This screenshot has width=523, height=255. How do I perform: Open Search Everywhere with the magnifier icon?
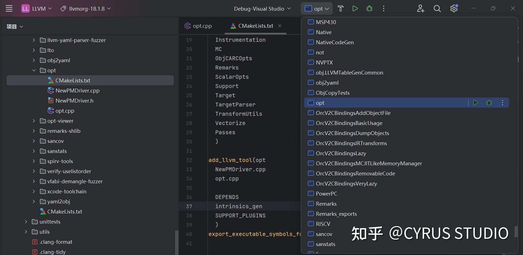pos(437,8)
